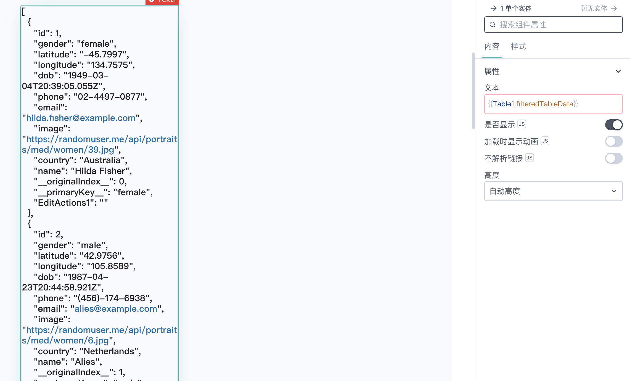630x381 pixels.
Task: Collapse the 属性 section chevron
Action: [x=618, y=71]
